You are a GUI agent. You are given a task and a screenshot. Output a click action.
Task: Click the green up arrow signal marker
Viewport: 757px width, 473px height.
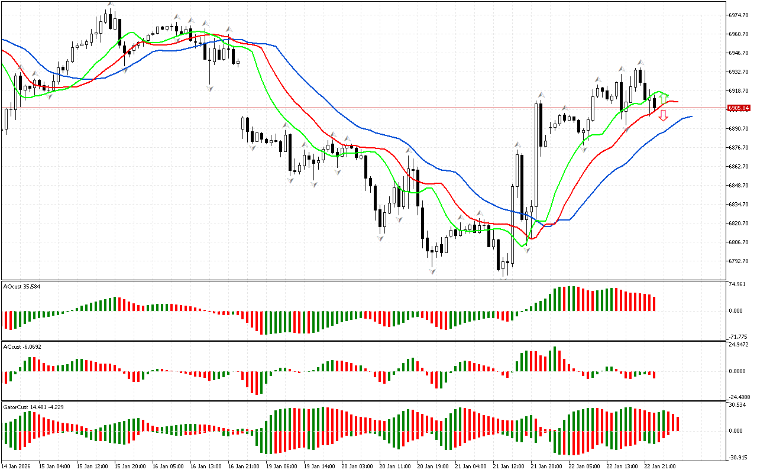pos(664,98)
